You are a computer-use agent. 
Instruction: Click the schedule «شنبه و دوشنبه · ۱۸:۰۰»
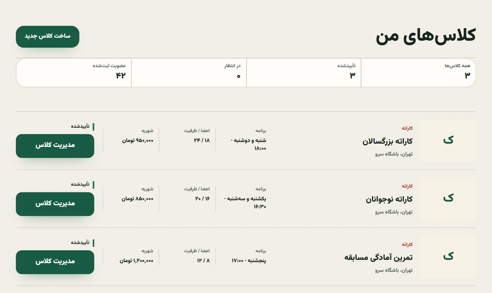(248, 144)
